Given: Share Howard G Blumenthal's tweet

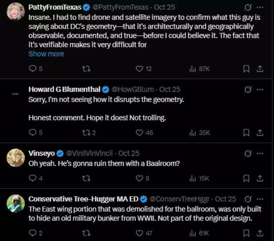Looking at the screenshot, I should (x=260, y=132).
